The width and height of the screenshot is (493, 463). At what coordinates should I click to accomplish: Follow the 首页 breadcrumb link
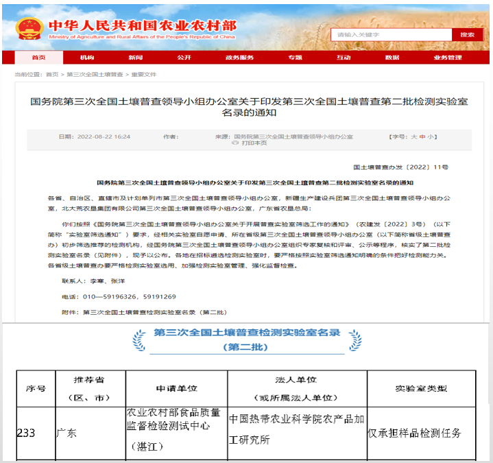pos(52,75)
